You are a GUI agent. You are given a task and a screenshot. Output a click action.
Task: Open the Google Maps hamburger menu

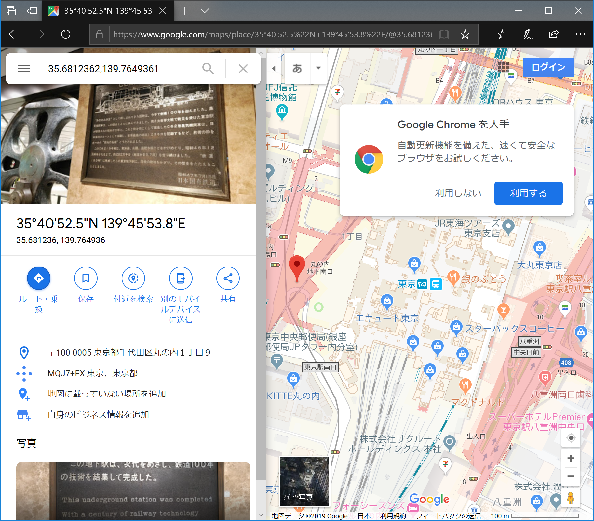24,69
